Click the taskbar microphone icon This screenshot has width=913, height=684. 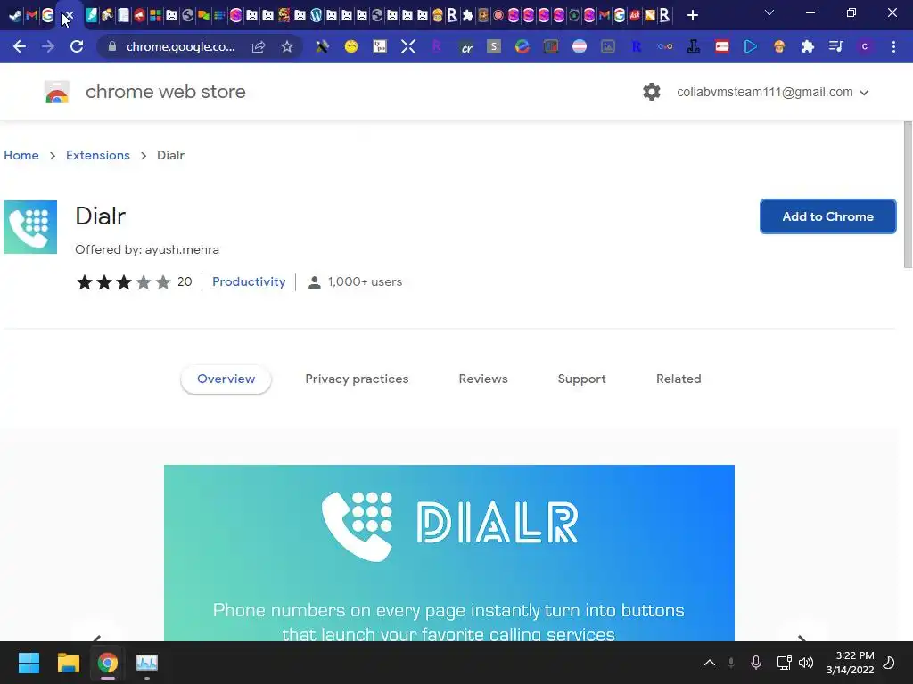756,663
